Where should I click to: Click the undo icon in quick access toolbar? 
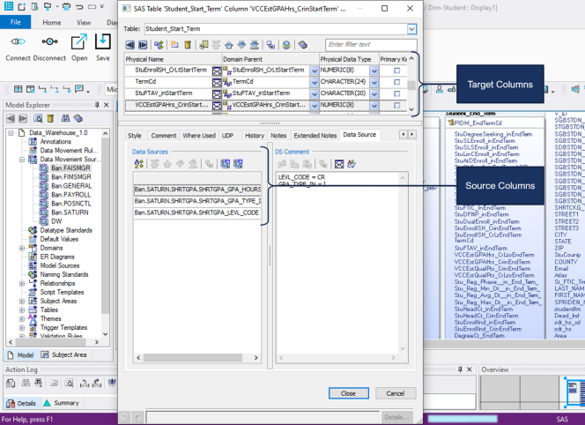tap(79, 6)
